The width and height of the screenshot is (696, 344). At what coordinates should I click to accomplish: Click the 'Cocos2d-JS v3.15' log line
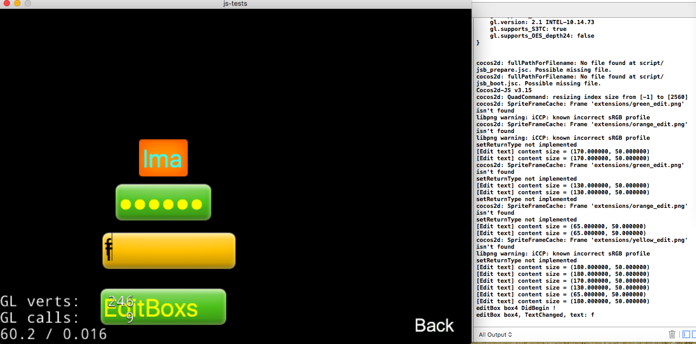[x=504, y=90]
